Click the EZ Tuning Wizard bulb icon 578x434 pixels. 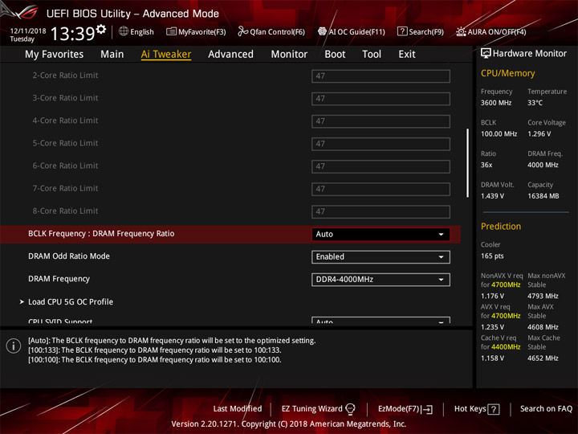[x=350, y=409]
